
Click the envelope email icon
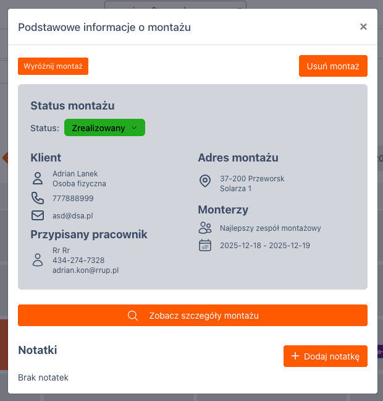click(38, 215)
